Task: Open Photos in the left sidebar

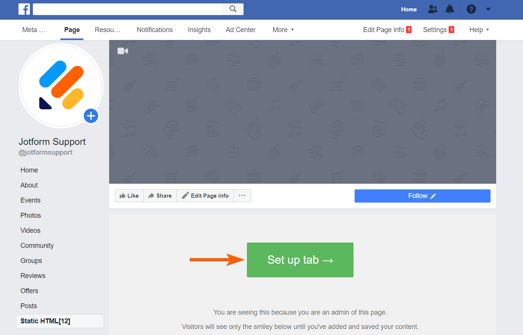Action: pos(31,215)
